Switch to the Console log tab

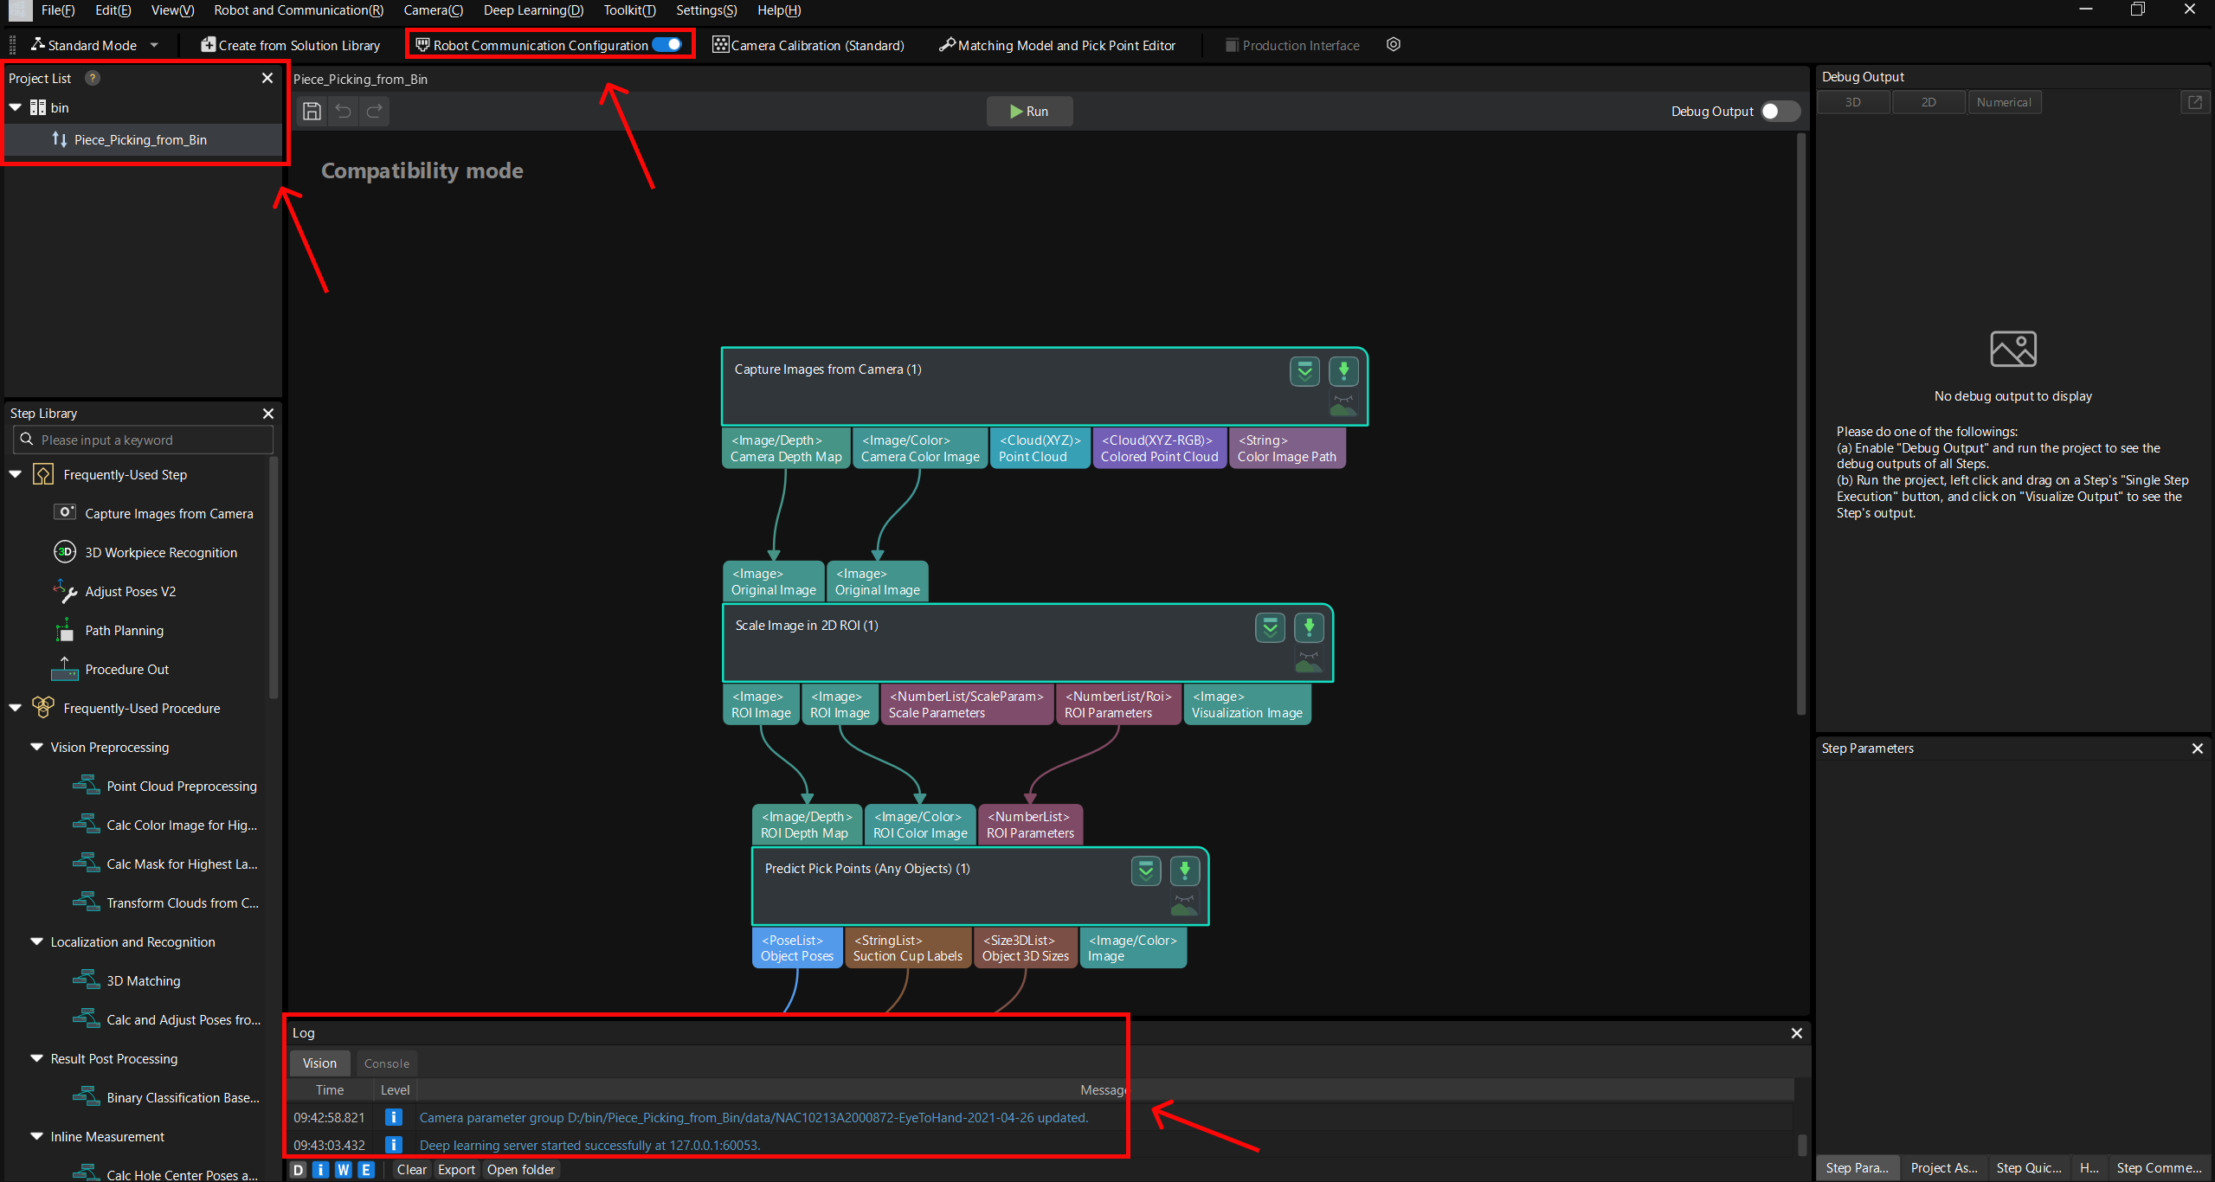click(x=387, y=1063)
